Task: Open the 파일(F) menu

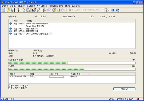Action: [5, 6]
